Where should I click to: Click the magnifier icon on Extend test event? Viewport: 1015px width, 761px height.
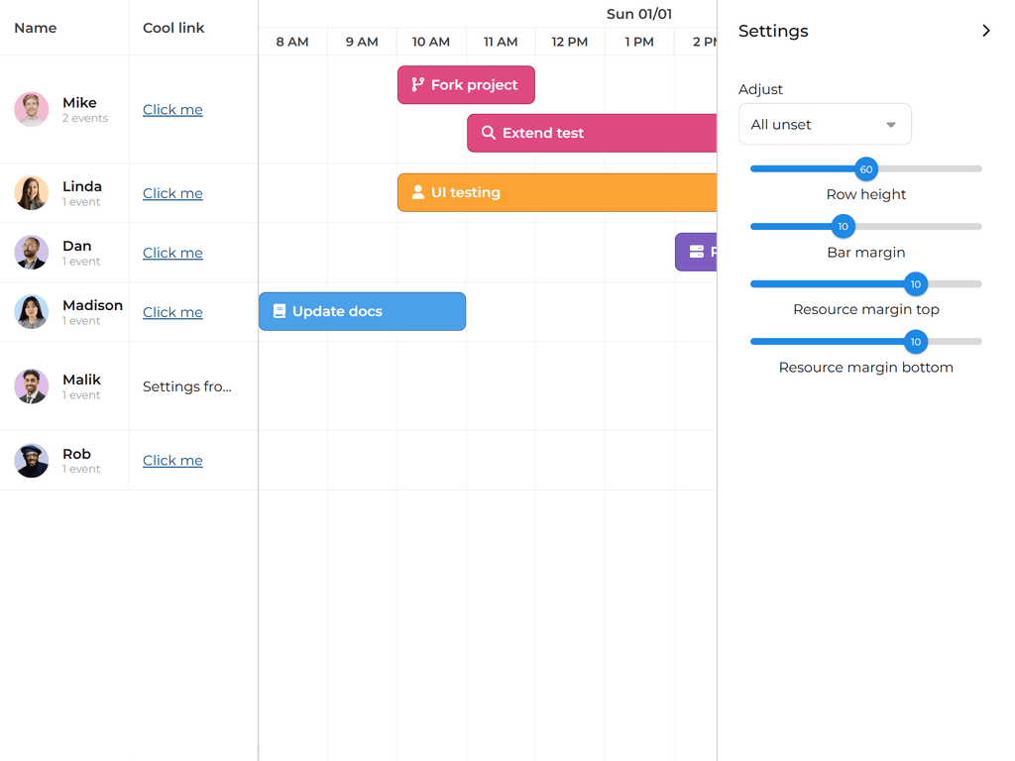coord(489,133)
